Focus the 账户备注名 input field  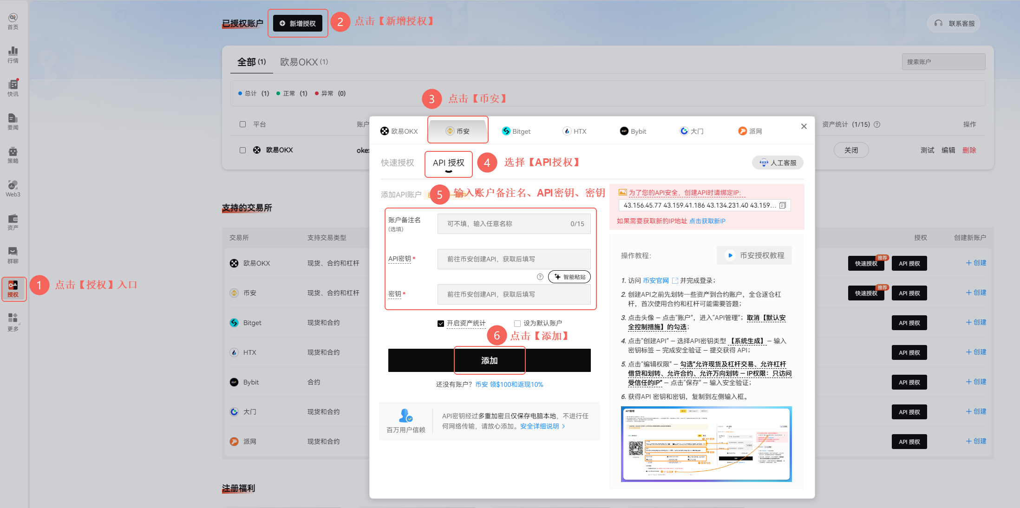click(514, 224)
